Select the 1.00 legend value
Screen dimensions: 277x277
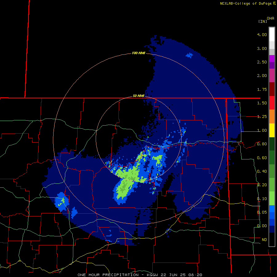click(262, 130)
